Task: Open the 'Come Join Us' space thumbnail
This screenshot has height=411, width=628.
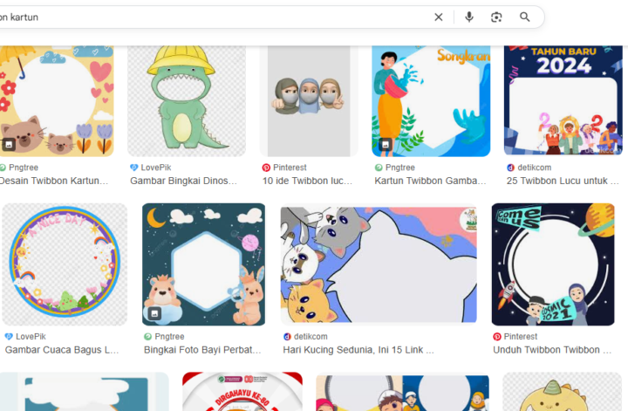Action: pos(553,264)
